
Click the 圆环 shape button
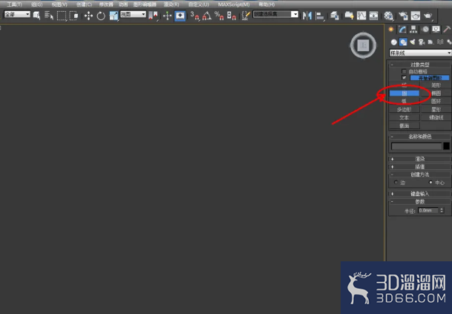coord(436,101)
